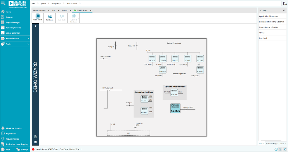
Task: Click the dashed SDP connector block
Action: coord(128,133)
